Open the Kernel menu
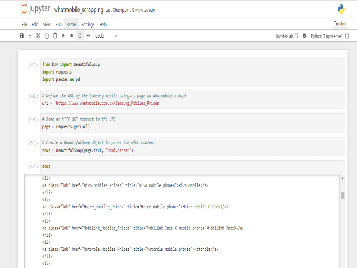 tap(71, 24)
